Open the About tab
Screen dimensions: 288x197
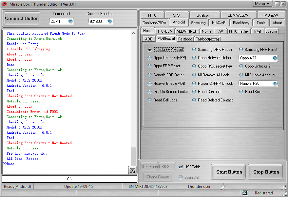[277, 23]
